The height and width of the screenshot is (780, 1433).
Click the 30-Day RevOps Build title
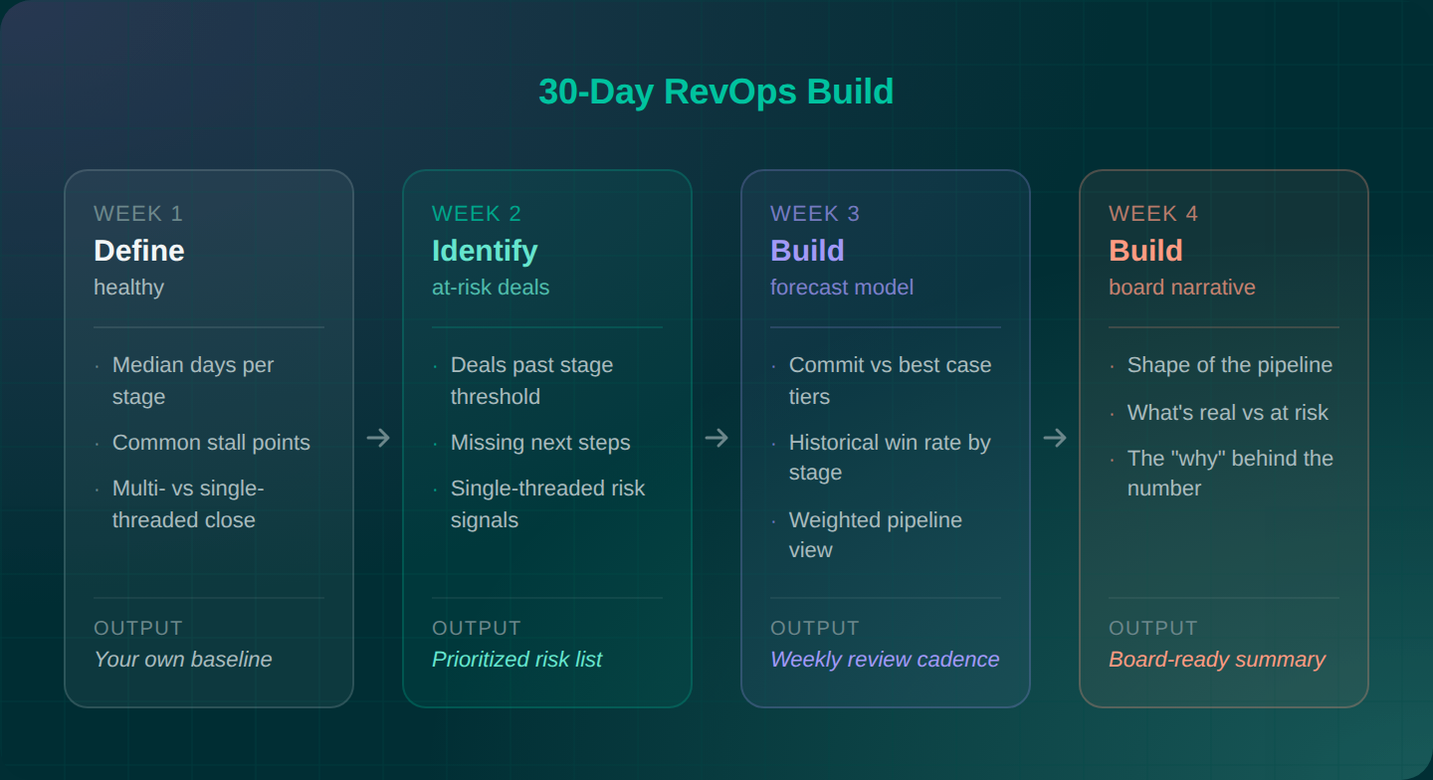(x=716, y=92)
